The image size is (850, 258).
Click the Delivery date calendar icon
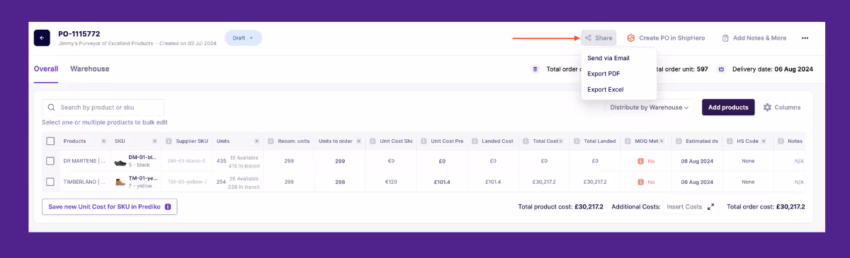(x=721, y=69)
